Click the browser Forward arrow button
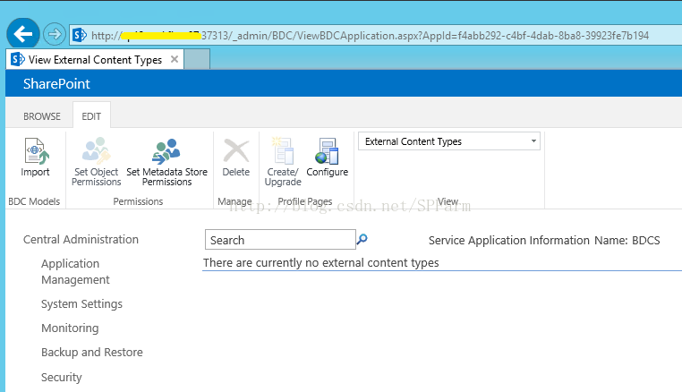Screen dimensions: 682x392 point(55,34)
